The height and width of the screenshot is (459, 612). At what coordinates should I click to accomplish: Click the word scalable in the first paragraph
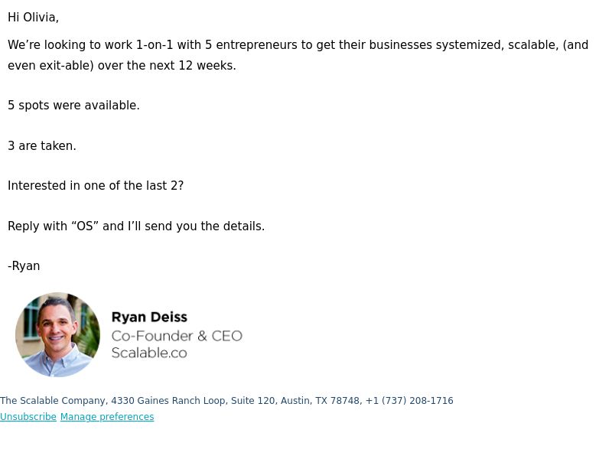pyautogui.click(x=532, y=45)
